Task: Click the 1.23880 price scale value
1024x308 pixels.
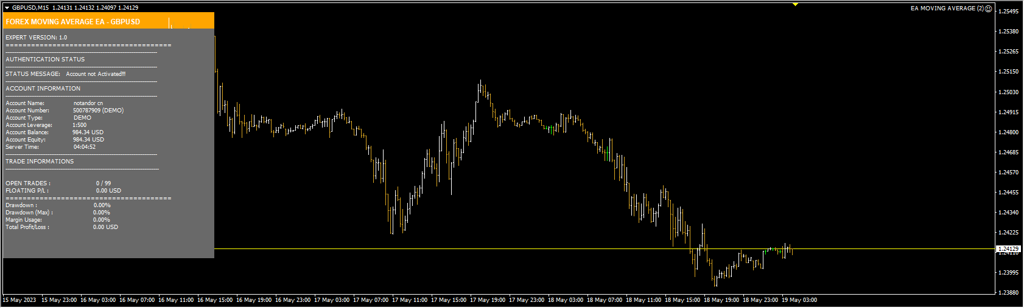Action: pos(1009,293)
